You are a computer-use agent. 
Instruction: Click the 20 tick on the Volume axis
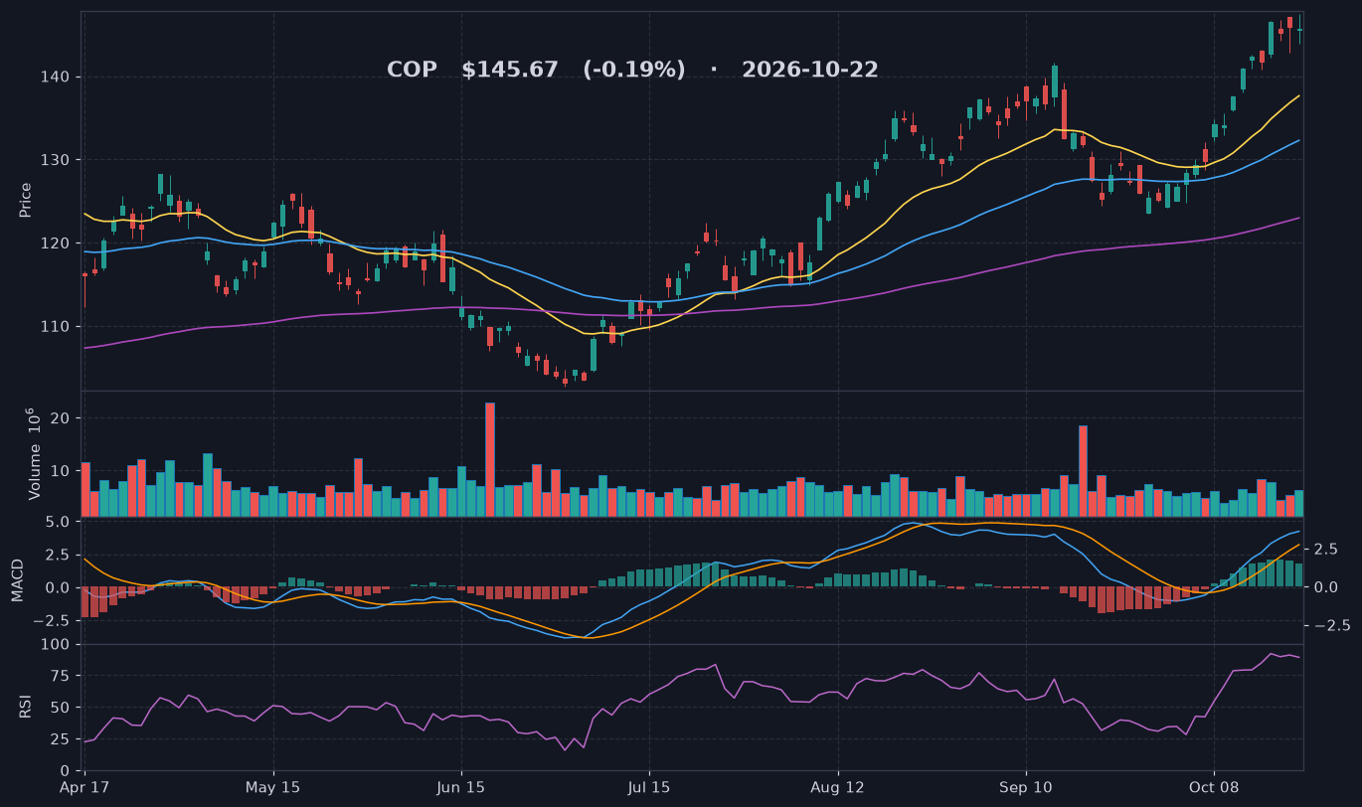[60, 418]
